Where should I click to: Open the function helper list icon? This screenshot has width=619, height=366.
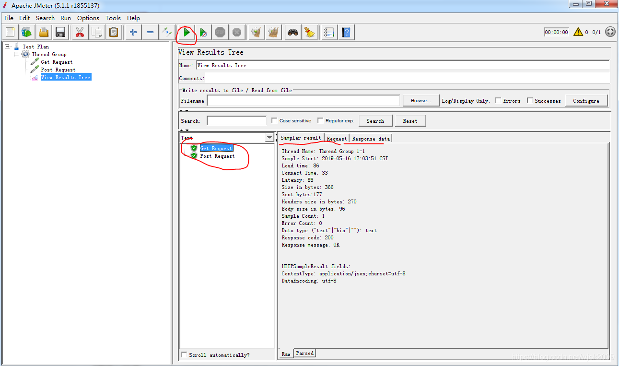[329, 33]
